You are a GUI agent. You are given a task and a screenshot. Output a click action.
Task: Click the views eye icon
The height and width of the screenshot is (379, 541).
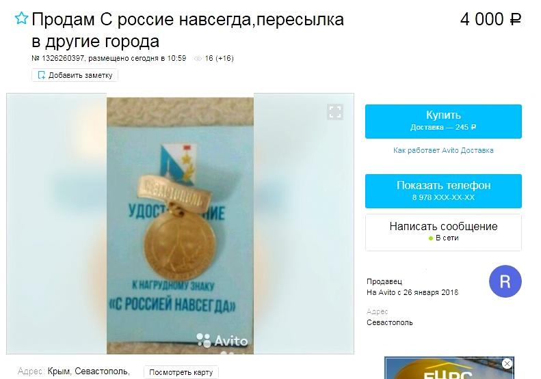[x=198, y=59]
